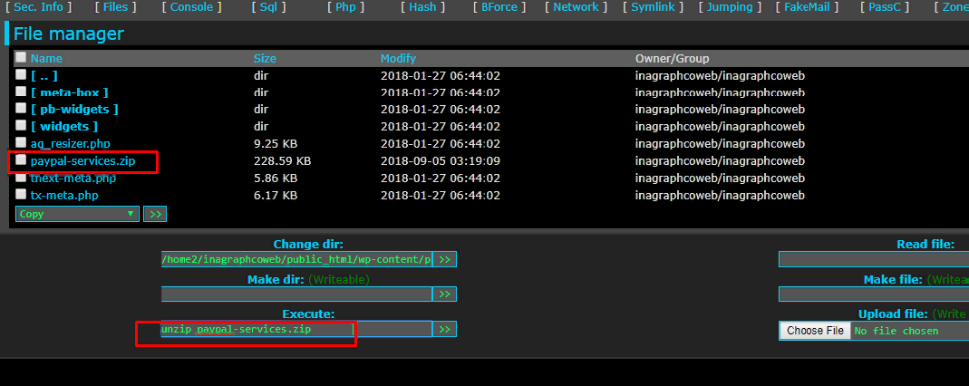This screenshot has width=969, height=386.
Task: Open the ag_resizer.php file link
Action: 70,143
